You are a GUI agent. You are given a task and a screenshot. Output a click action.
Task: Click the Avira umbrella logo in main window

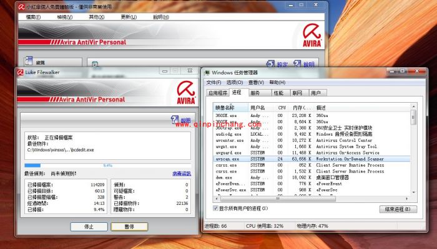pos(312,35)
